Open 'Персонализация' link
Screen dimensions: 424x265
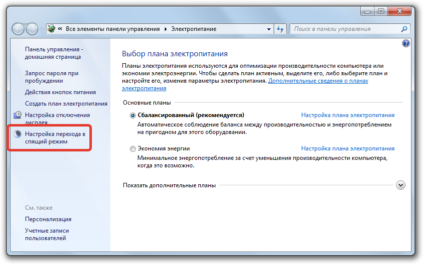(48, 219)
